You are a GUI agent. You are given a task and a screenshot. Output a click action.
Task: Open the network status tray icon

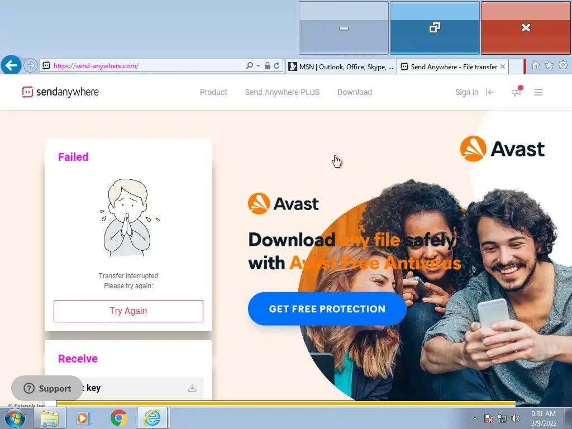502,418
